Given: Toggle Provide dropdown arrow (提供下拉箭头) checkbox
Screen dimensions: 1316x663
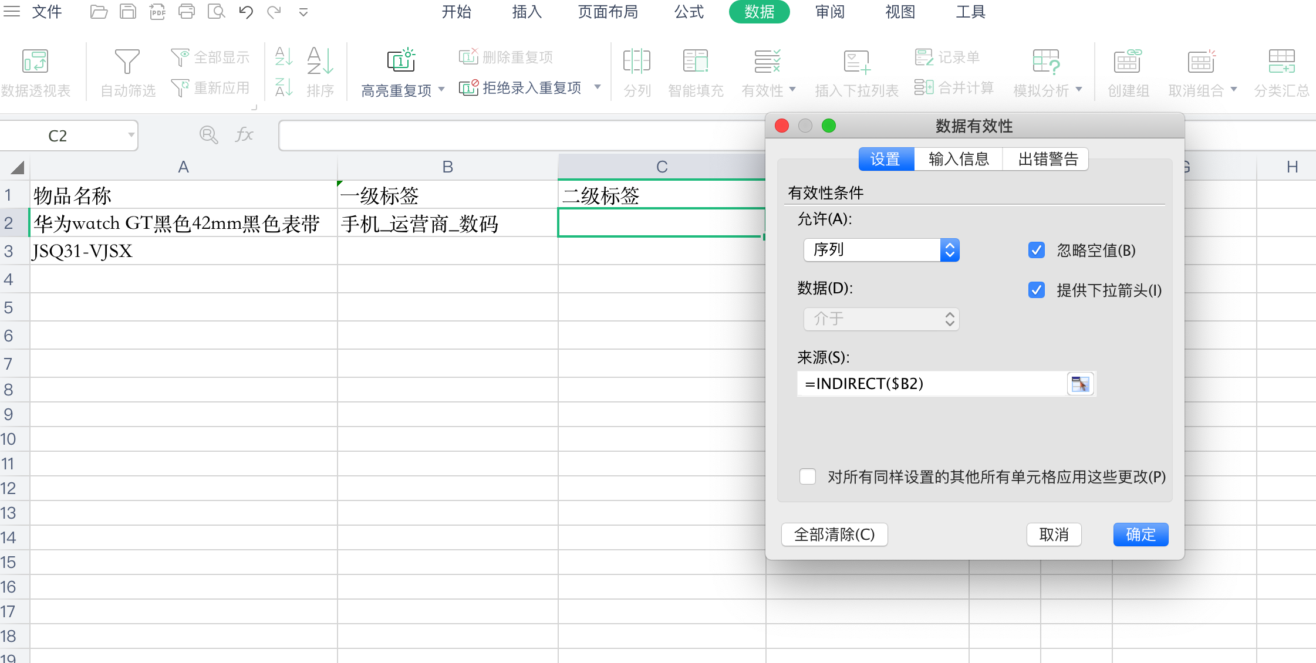Looking at the screenshot, I should [x=1037, y=290].
